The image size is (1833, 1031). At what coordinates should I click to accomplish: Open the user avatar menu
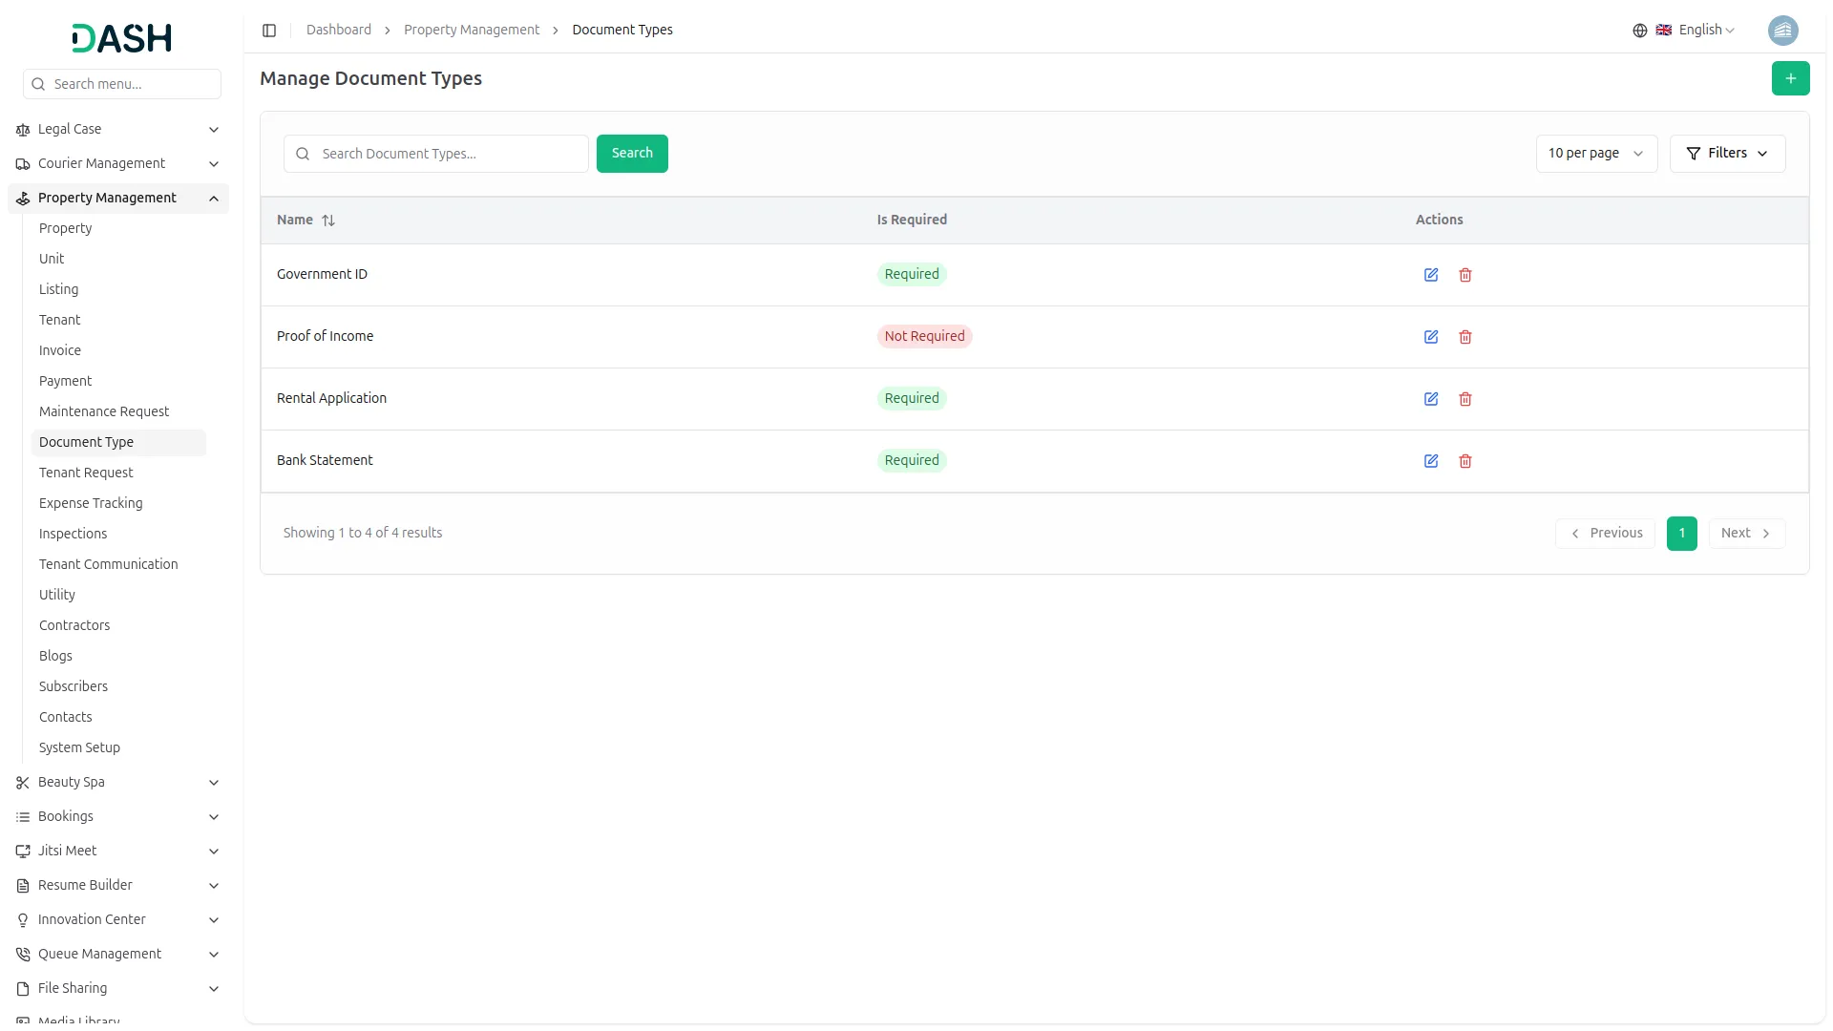[x=1782, y=31]
